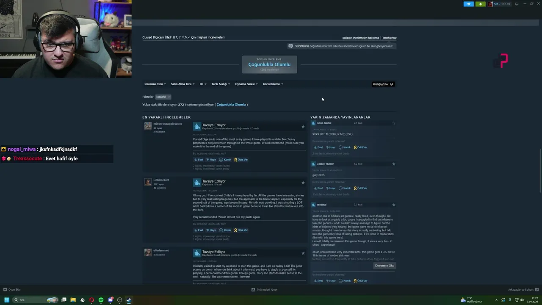This screenshot has height=305, width=542.
Task: Open elledammert avatar thumbnail
Action: [x=148, y=252]
